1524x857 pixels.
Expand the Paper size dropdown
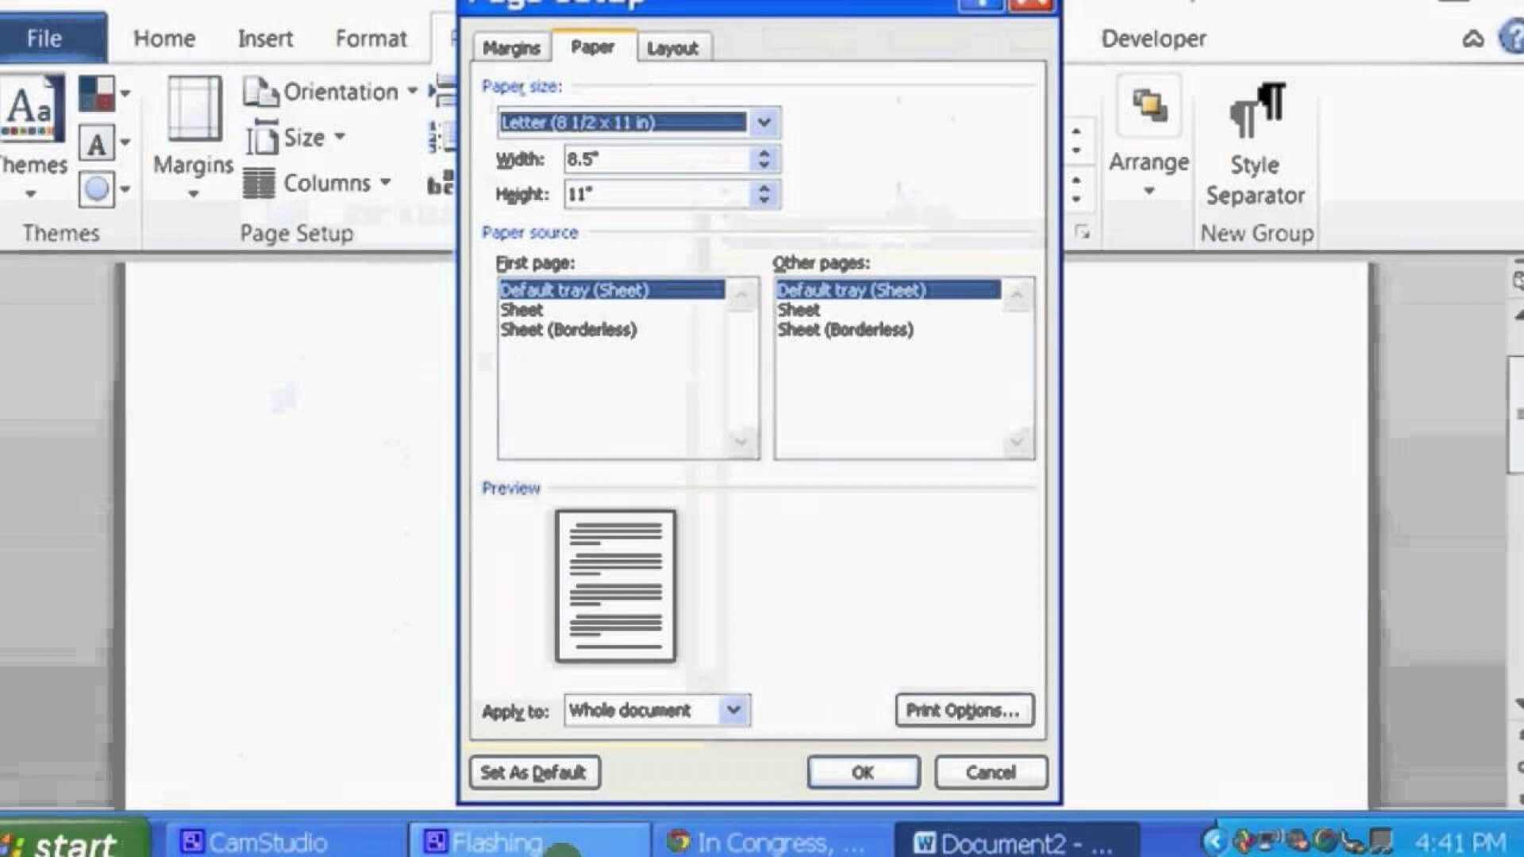pos(765,122)
